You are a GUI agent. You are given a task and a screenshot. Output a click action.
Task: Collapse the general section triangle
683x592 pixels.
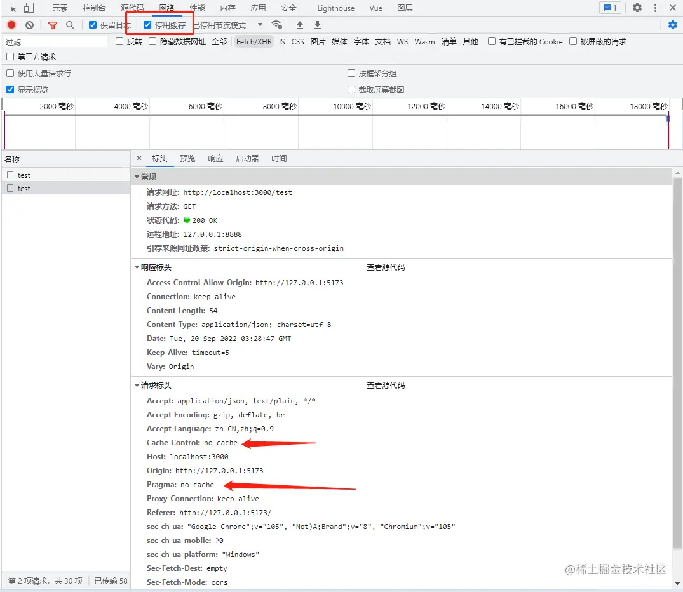click(137, 177)
